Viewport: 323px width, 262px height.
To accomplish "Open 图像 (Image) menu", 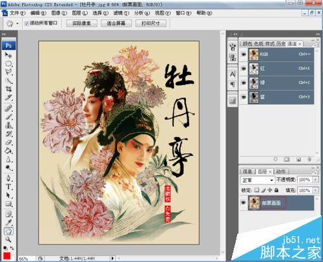I will (59, 13).
